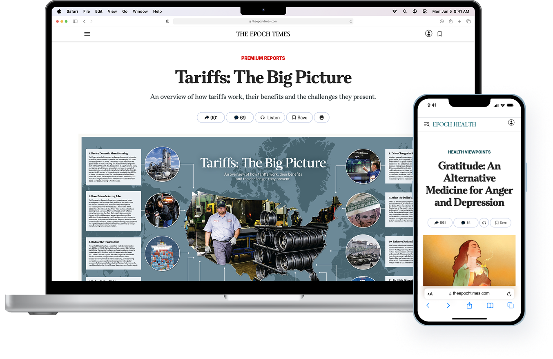This screenshot has width=553, height=359.
Task: Reload the page in the phone address bar
Action: pos(509,294)
